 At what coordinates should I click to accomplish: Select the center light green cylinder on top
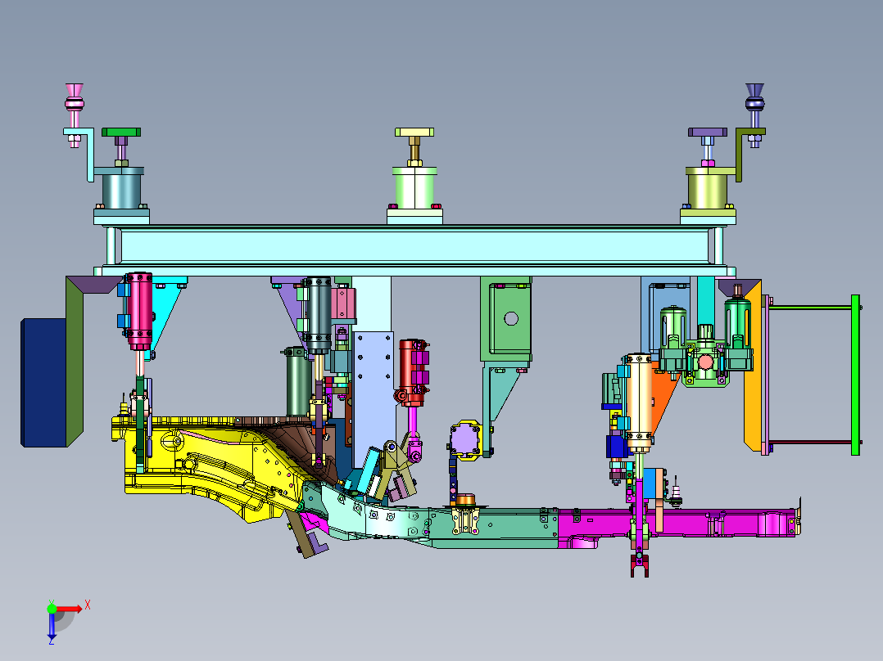pos(414,188)
